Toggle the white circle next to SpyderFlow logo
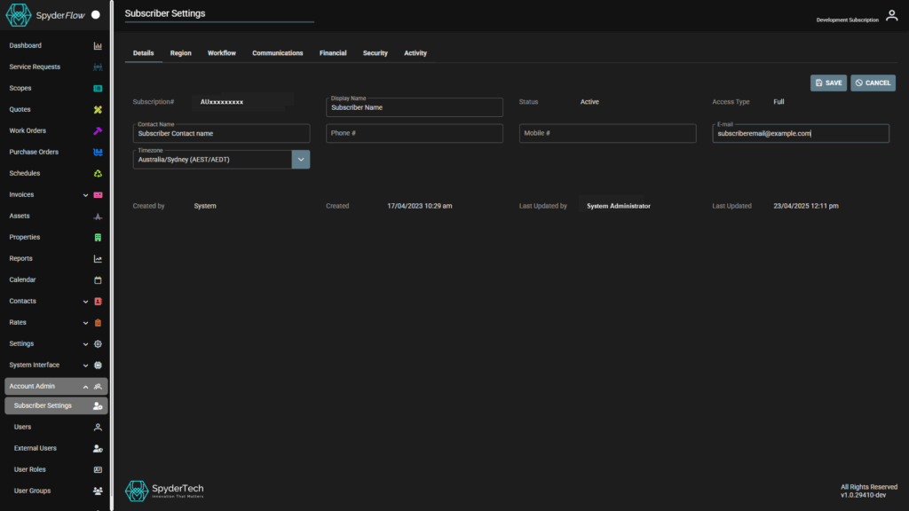Viewport: 909px width, 511px height. pyautogui.click(x=96, y=15)
